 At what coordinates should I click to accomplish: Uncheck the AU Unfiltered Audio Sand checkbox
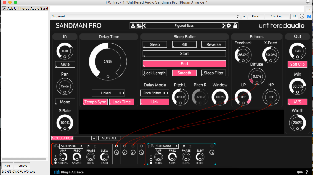pyautogui.click(x=4, y=8)
